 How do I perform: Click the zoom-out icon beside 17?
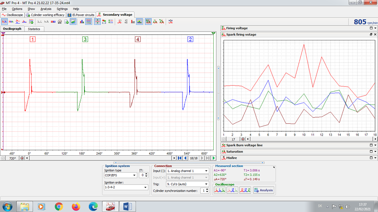click(x=224, y=139)
